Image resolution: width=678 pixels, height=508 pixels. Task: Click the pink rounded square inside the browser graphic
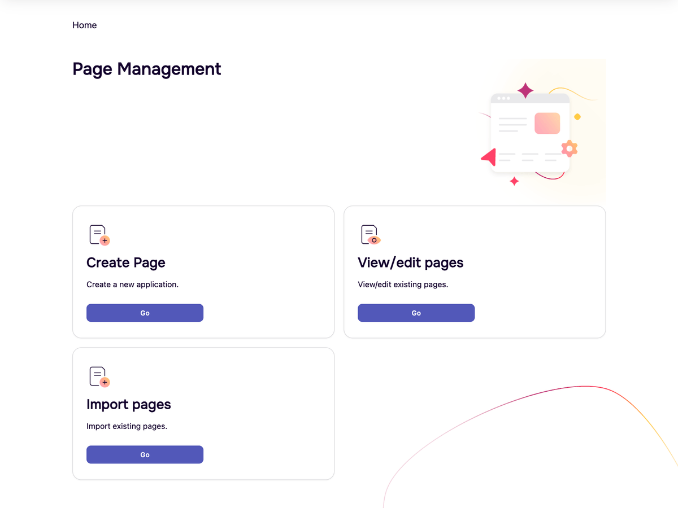pos(547,122)
